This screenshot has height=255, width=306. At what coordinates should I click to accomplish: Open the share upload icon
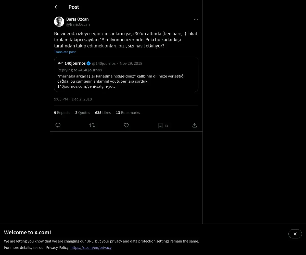(195, 125)
